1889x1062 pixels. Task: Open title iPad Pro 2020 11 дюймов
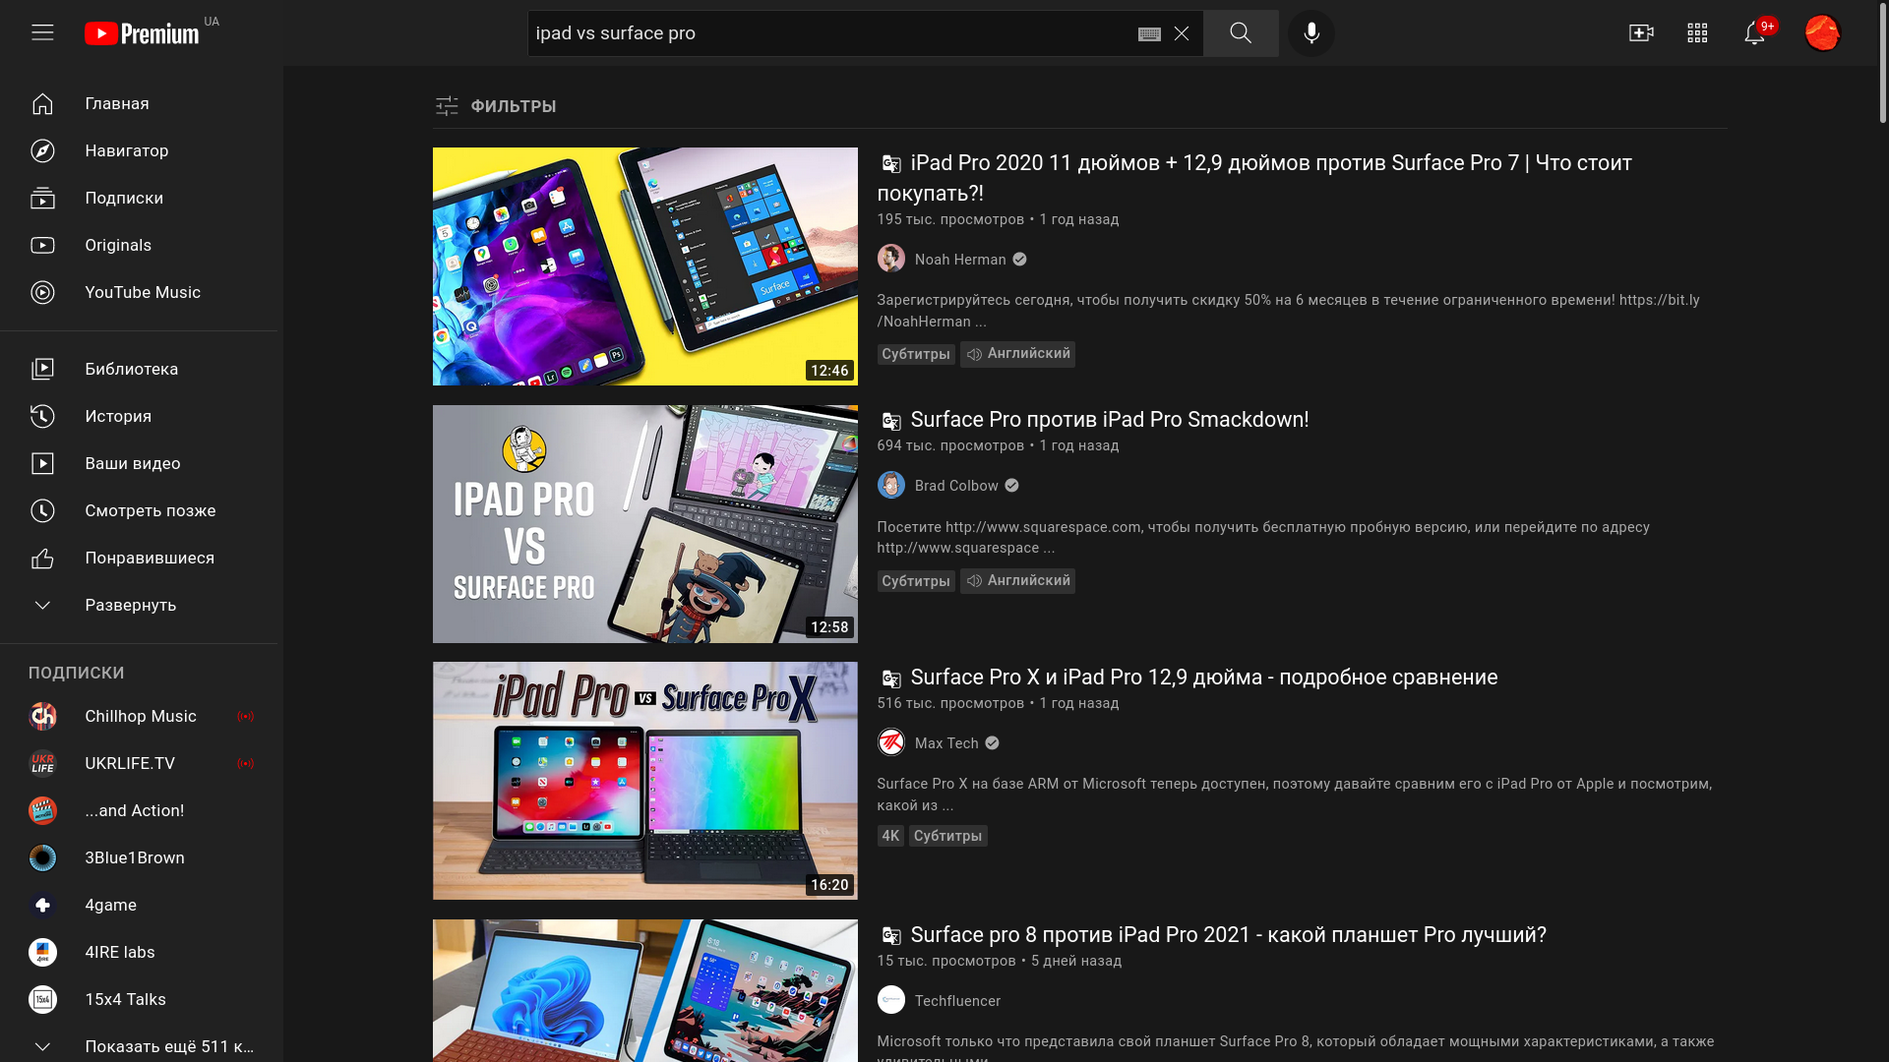(1254, 178)
